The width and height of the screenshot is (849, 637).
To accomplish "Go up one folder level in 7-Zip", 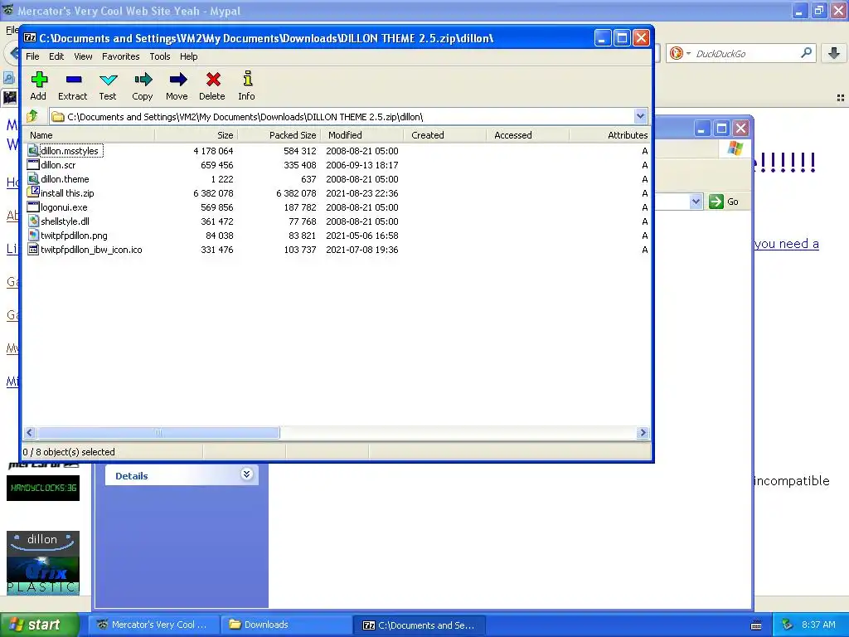I will pyautogui.click(x=32, y=116).
